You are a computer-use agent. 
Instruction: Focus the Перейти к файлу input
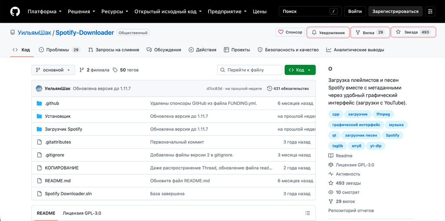click(249, 70)
